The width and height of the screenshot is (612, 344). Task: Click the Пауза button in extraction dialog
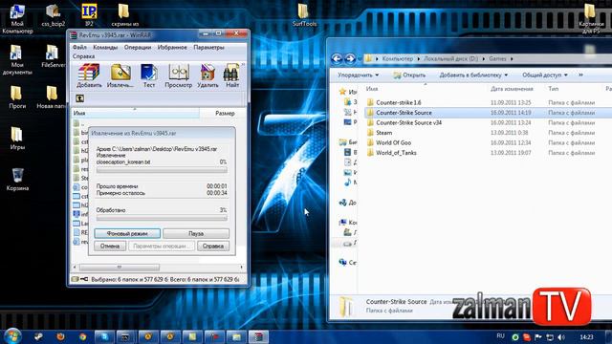pos(196,233)
